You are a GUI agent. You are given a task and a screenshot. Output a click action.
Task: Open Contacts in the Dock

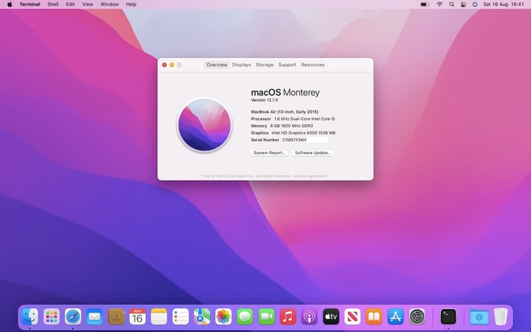coord(116,317)
